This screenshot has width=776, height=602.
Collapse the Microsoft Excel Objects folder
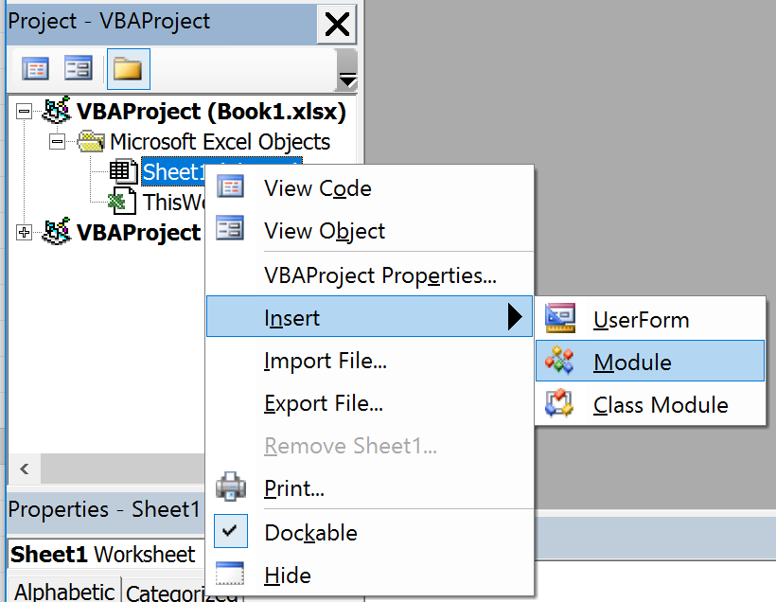[58, 142]
